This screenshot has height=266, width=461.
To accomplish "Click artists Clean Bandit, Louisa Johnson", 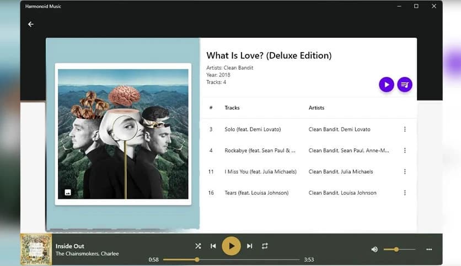I will (x=342, y=192).
